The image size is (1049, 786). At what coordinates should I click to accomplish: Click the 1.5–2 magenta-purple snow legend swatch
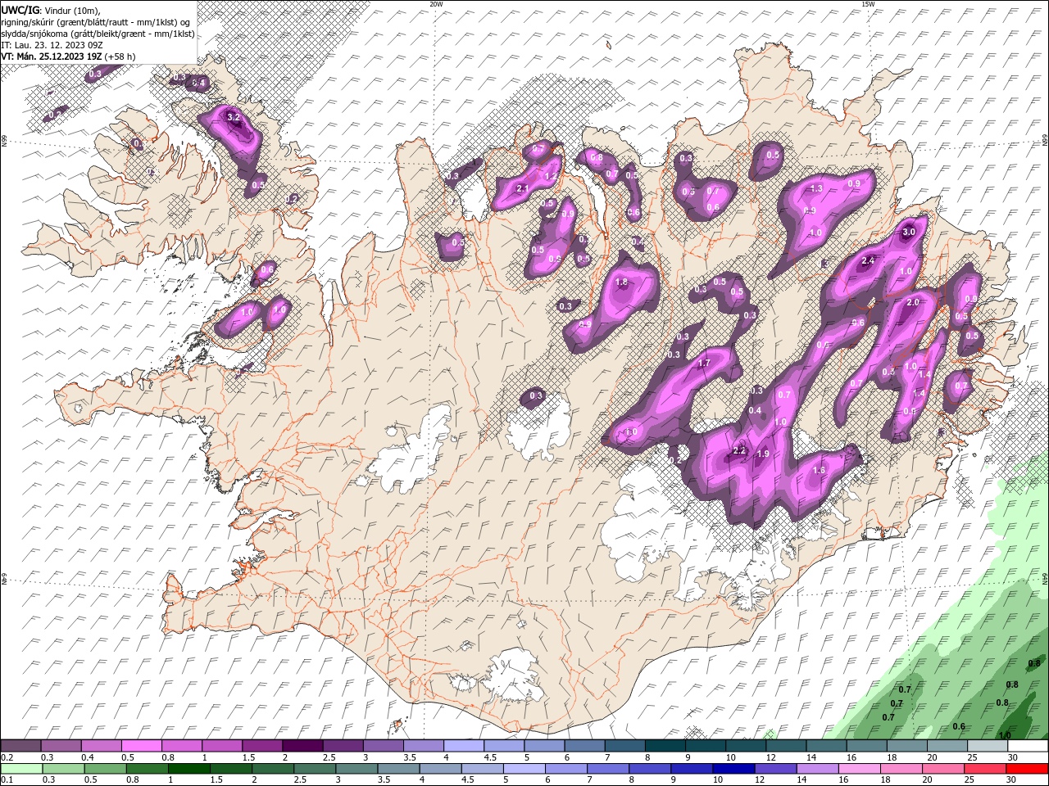tap(263, 746)
